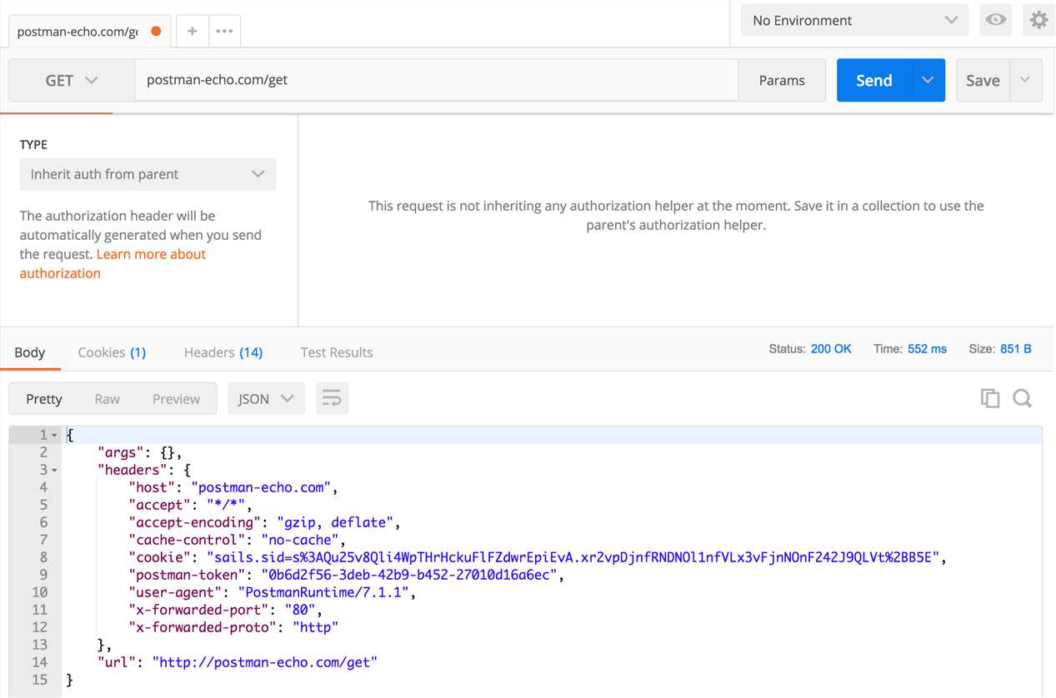Viewport: 1056px width, 698px height.
Task: Select Raw view mode
Action: (108, 399)
